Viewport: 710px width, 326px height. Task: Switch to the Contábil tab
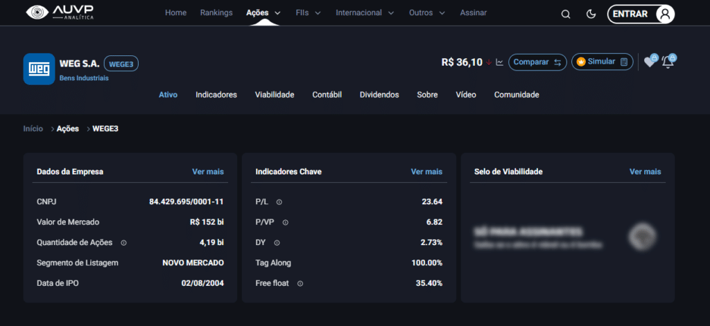[x=327, y=95]
